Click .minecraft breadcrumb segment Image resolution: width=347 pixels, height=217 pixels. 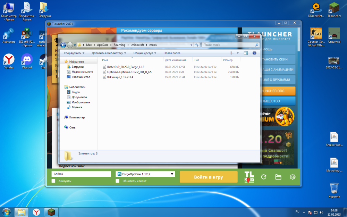[137, 45]
